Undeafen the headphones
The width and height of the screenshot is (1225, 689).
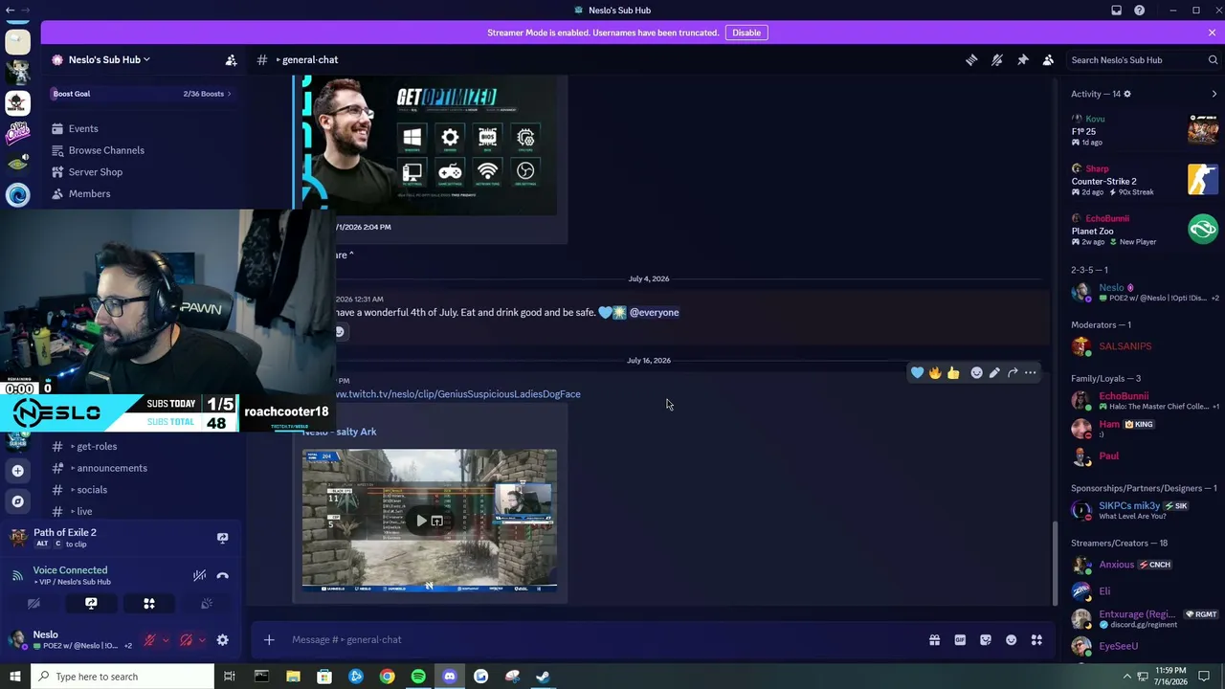click(x=186, y=640)
